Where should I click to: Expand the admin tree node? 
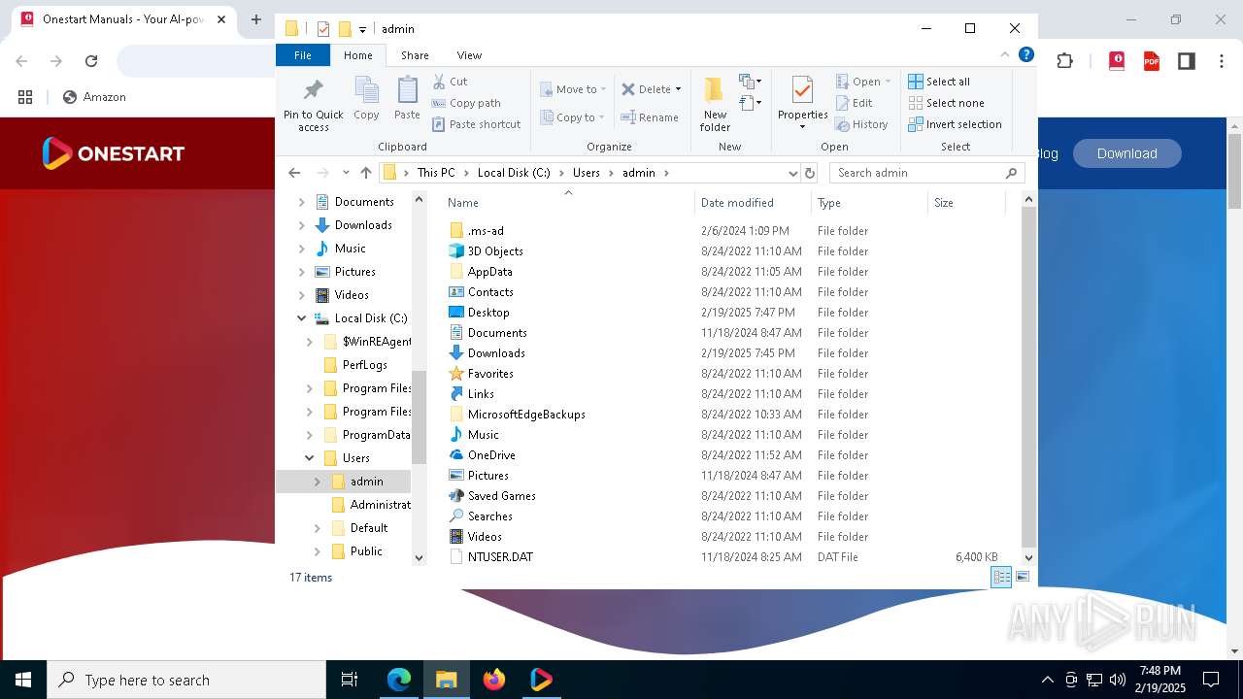point(317,482)
